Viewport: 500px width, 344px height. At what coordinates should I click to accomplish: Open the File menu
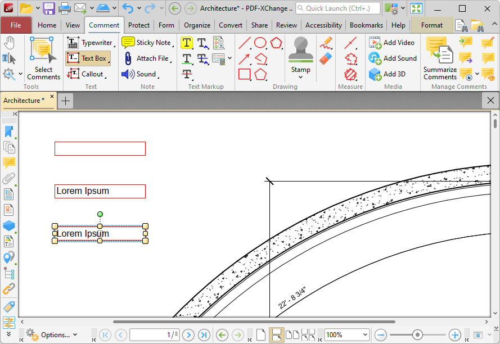[x=16, y=25]
